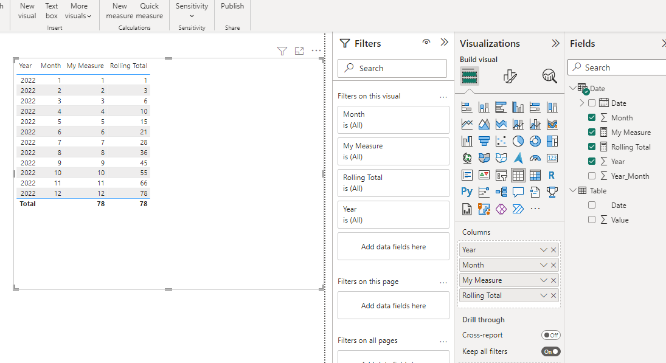Viewport: 666px width, 363px height.
Task: Select the Clustered column chart visual
Action: [518, 108]
